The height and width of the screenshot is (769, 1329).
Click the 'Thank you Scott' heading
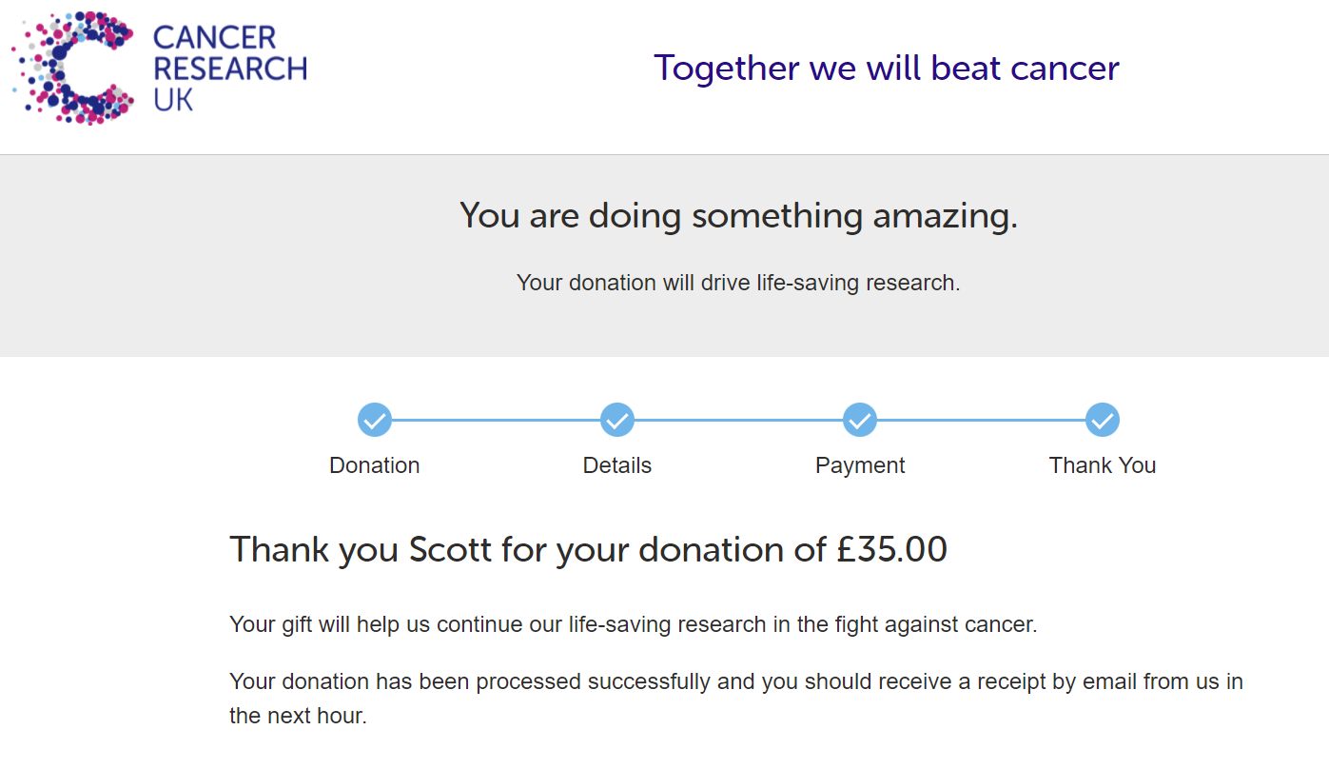pos(588,550)
